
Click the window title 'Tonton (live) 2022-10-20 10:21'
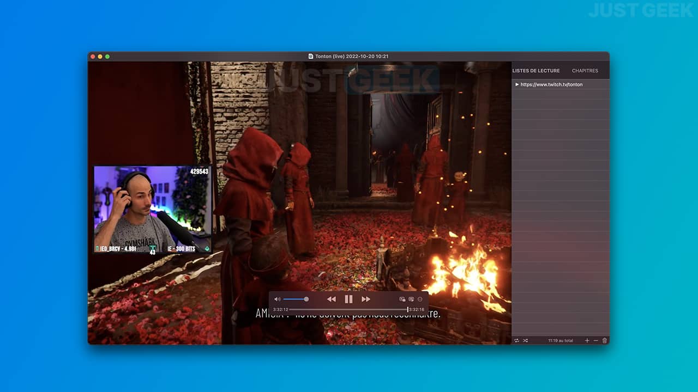tap(352, 56)
